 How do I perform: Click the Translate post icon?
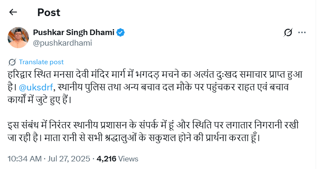[x=12, y=62]
